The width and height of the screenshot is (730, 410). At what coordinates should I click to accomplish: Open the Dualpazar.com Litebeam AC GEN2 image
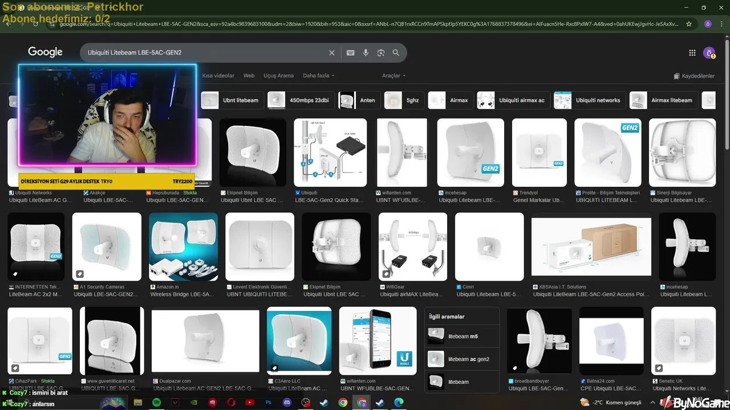[x=205, y=341]
